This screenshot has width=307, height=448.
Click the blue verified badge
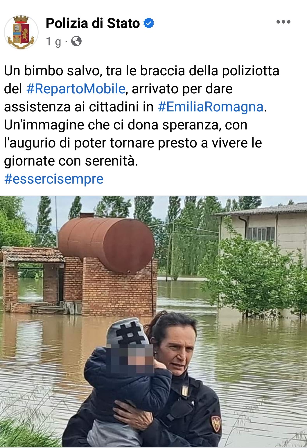point(149,23)
